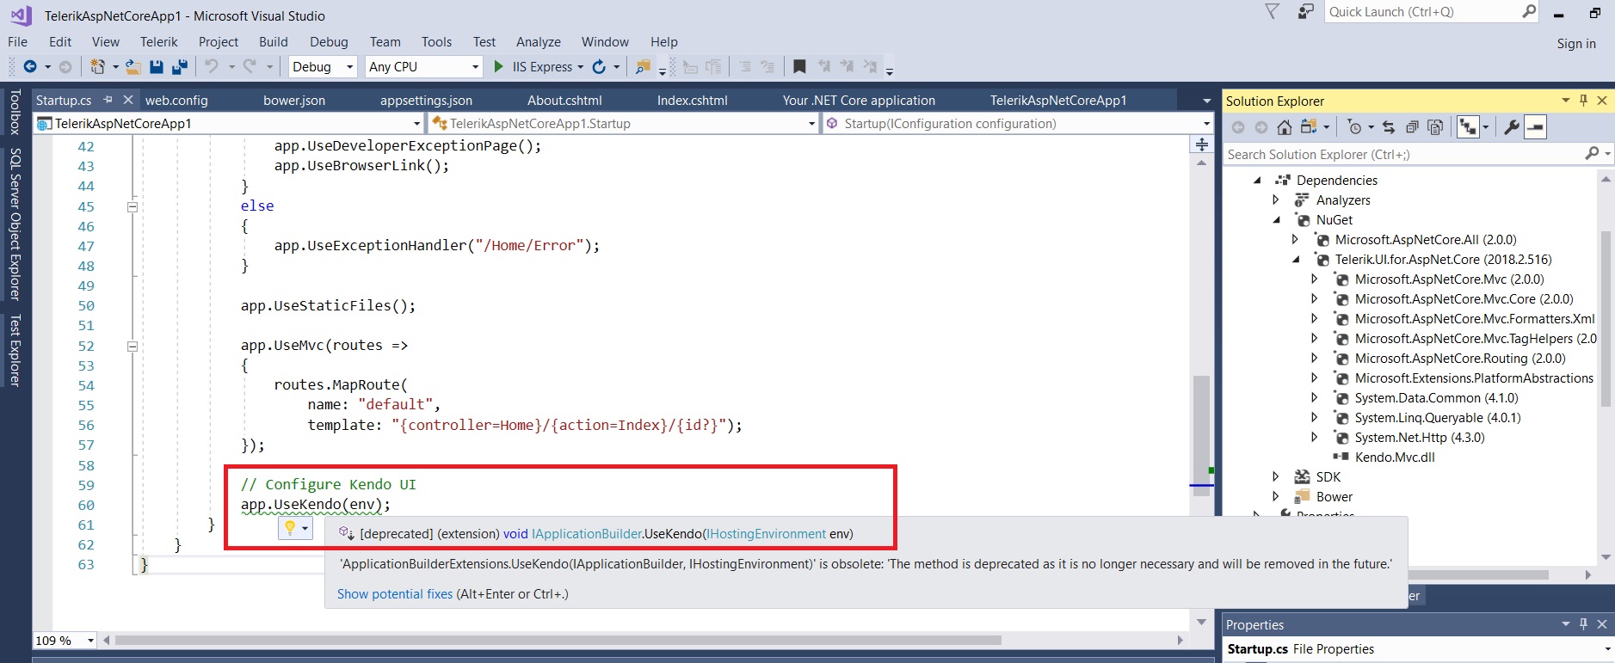Switch to the Index.cshtml tab

(693, 100)
